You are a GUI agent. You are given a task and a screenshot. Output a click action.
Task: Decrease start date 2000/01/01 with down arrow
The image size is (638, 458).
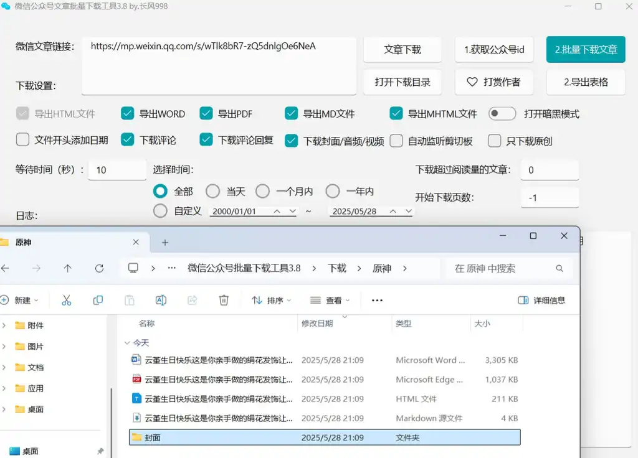coord(292,211)
